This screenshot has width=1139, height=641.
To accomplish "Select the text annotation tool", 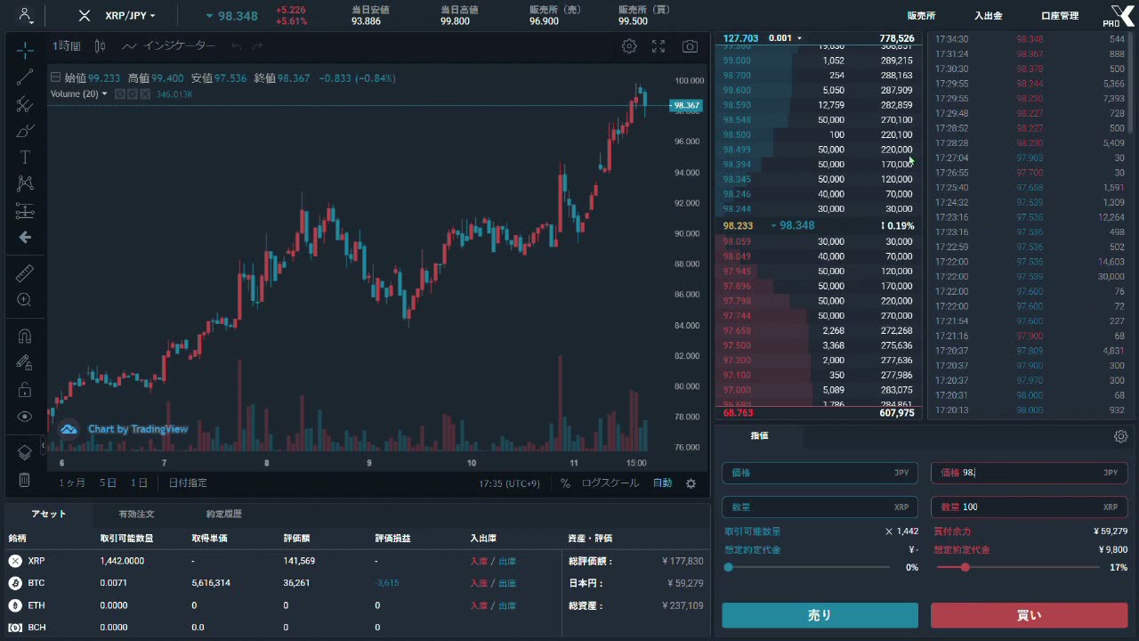I will coord(25,158).
